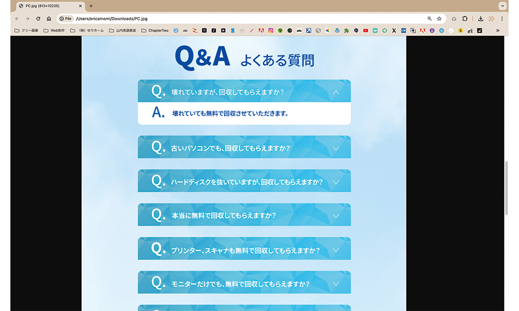Bookmark this page with the star icon
The height and width of the screenshot is (311, 519).
(x=439, y=19)
